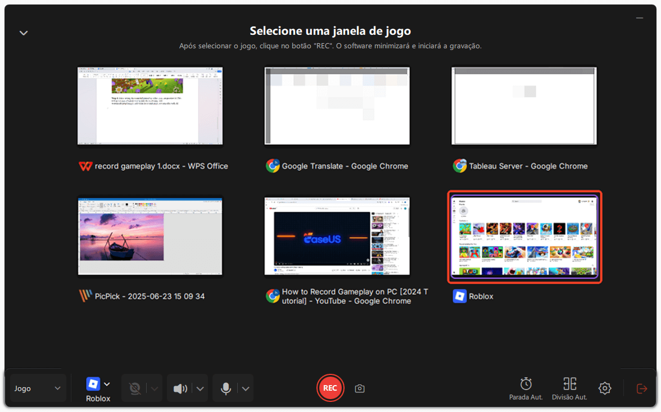Open the Roblox game selector arrow
Image resolution: width=661 pixels, height=412 pixels.
point(107,384)
